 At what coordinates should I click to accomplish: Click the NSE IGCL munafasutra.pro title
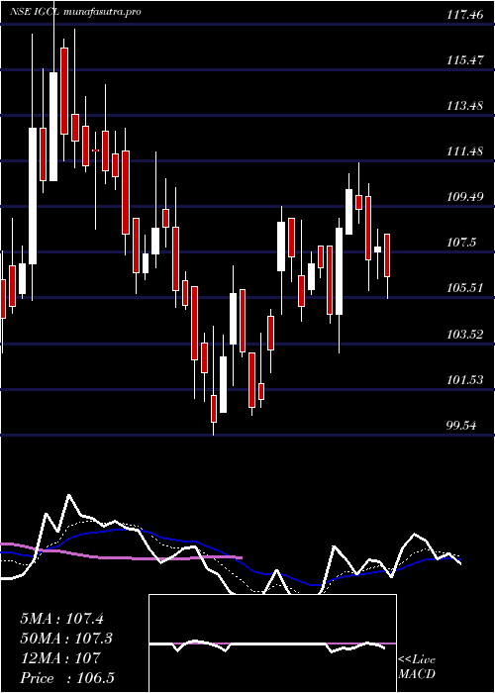click(75, 12)
